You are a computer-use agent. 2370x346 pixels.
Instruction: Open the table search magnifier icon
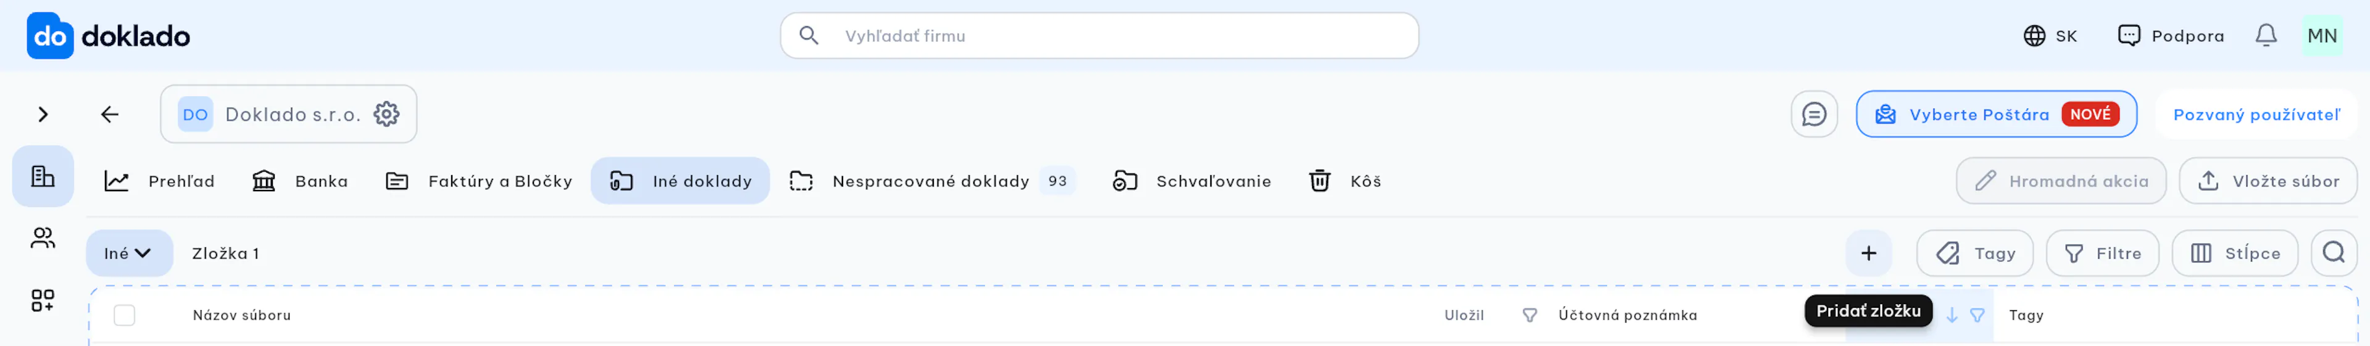click(x=2333, y=253)
